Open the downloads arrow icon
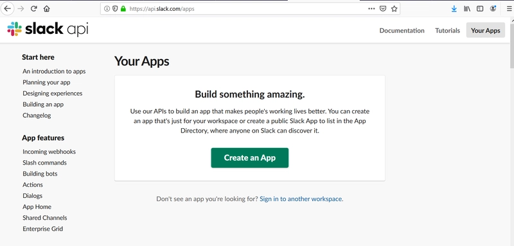Screen dimensions: 514x246 point(454,9)
